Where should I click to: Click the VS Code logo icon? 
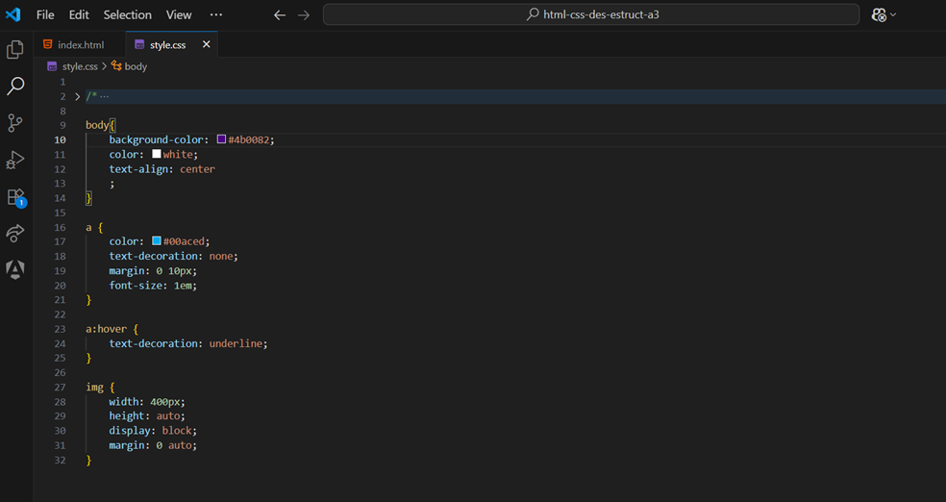point(13,14)
